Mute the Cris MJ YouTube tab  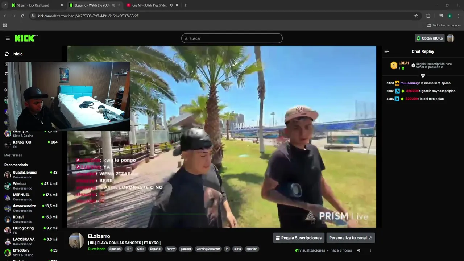coord(171,5)
